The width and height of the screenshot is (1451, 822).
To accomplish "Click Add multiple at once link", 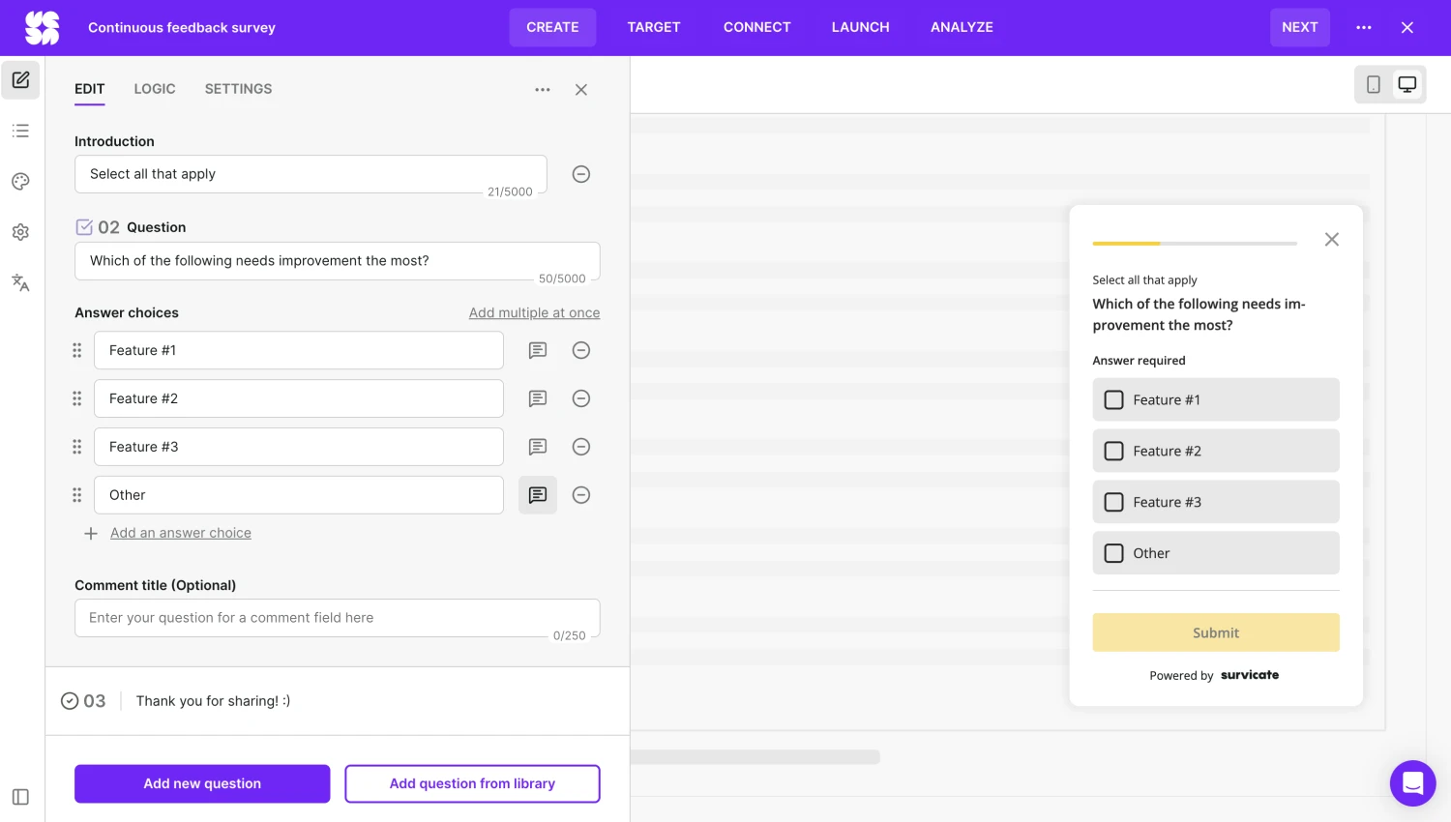I will (x=534, y=313).
